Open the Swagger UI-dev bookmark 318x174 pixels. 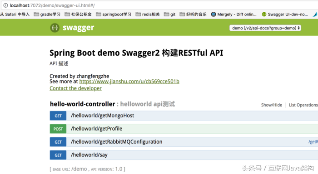(284, 14)
